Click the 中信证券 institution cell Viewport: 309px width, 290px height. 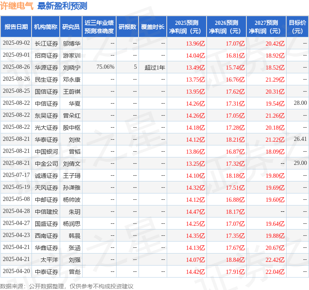[46, 104]
